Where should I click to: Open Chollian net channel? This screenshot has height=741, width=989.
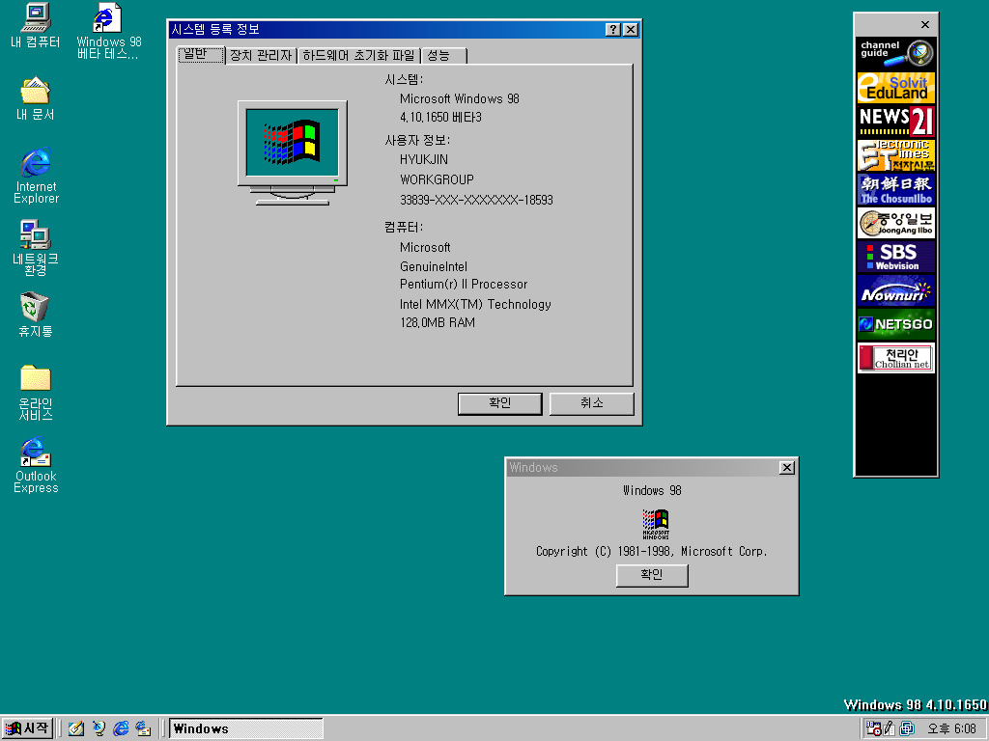[895, 359]
